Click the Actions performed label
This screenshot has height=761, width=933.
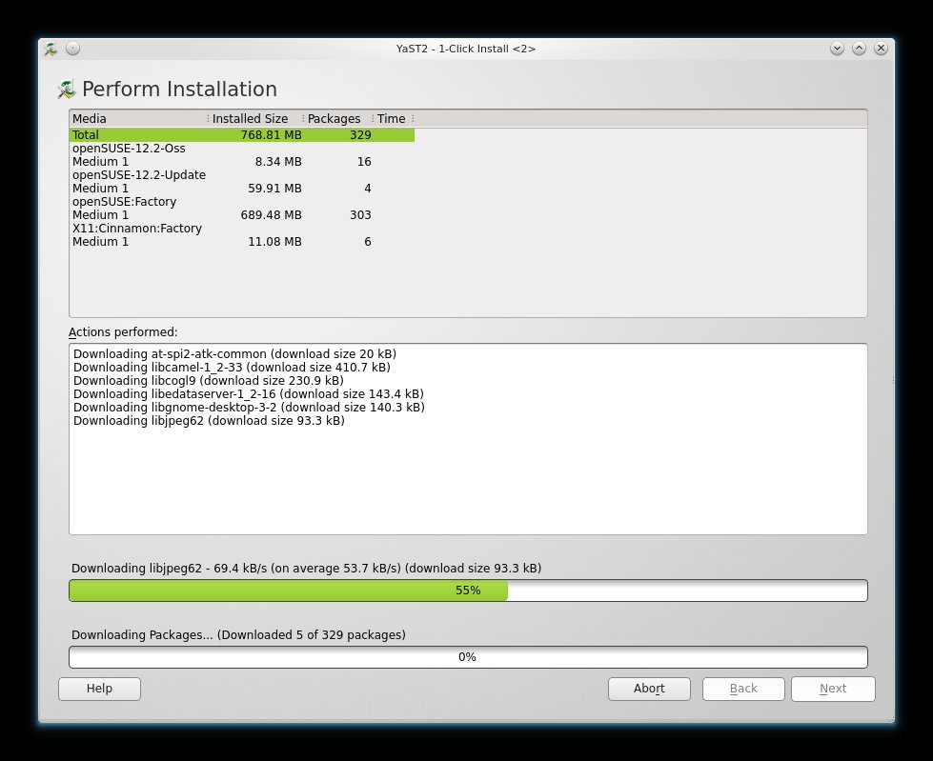pos(123,331)
